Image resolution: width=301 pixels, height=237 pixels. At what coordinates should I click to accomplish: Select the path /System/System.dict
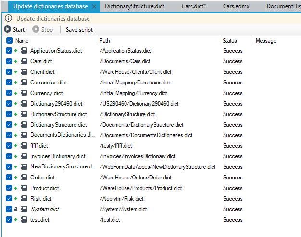pyautogui.click(x=123, y=209)
